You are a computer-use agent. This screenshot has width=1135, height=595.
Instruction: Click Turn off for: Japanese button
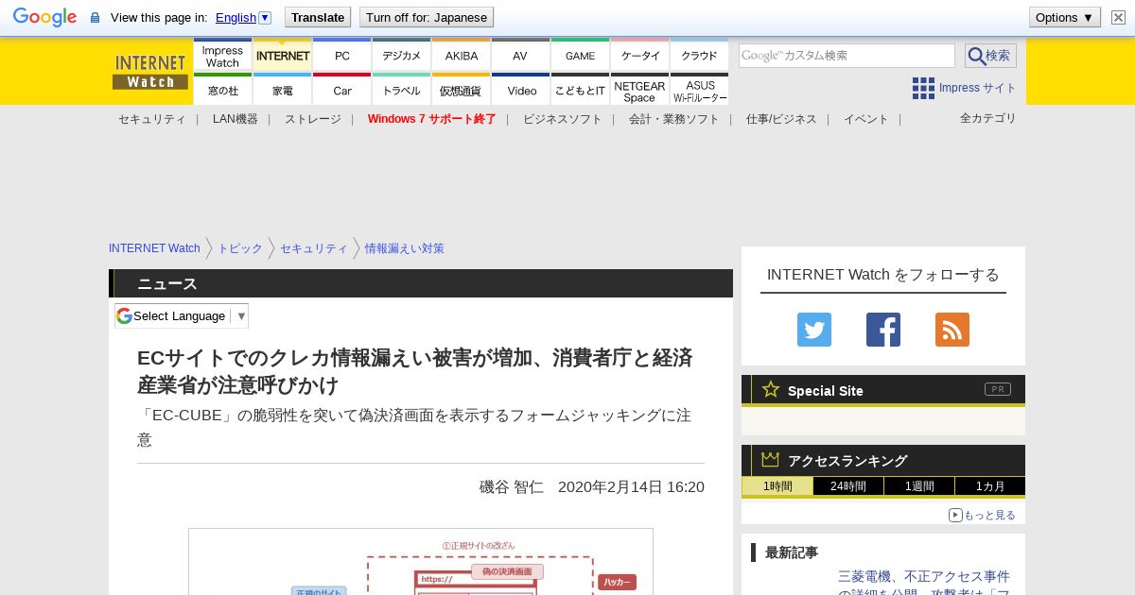click(427, 17)
